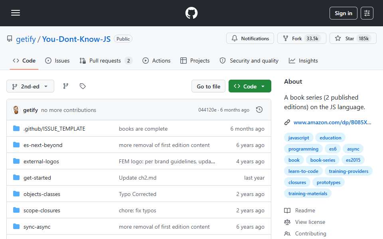The image size is (383, 239).
Task: Open the external-logos folder
Action: coord(41,161)
